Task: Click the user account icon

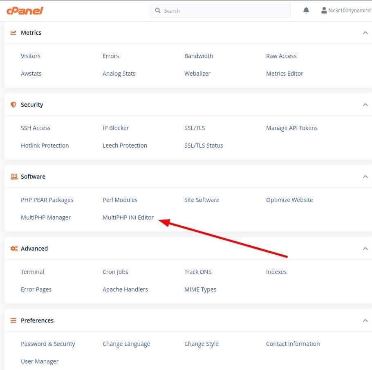Action: [324, 11]
